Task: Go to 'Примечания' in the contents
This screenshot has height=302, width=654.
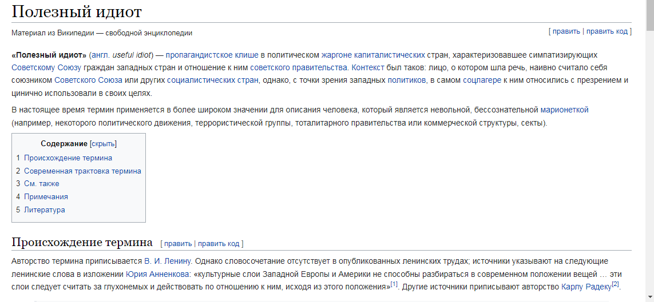Action: click(46, 197)
